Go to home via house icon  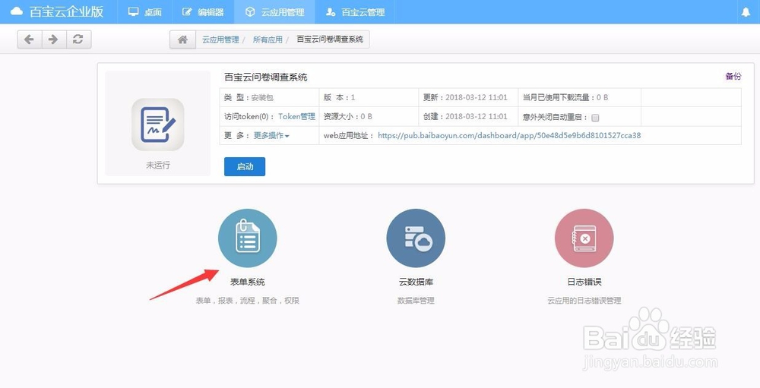182,39
